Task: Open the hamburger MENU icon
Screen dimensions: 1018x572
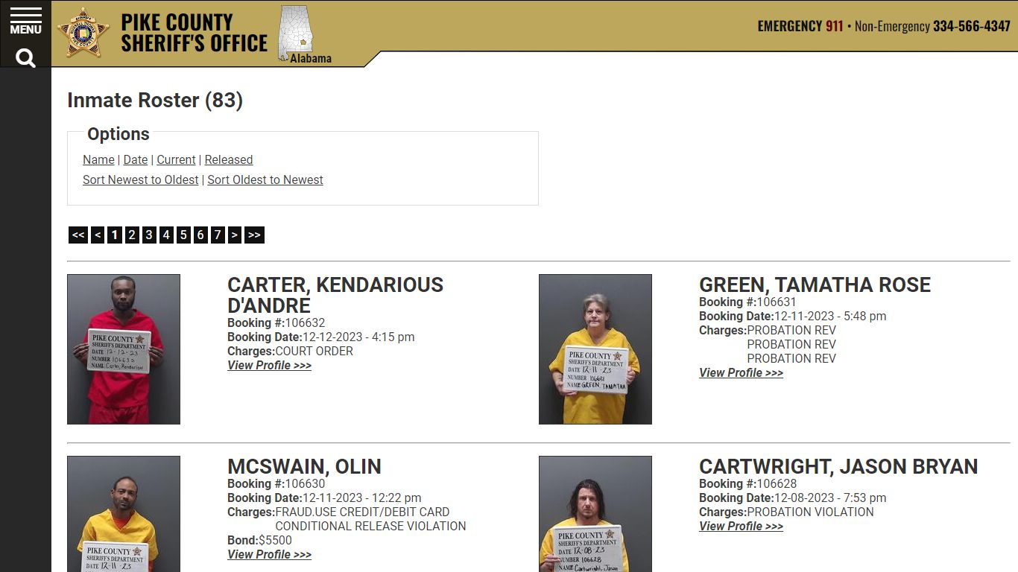Action: (25, 21)
